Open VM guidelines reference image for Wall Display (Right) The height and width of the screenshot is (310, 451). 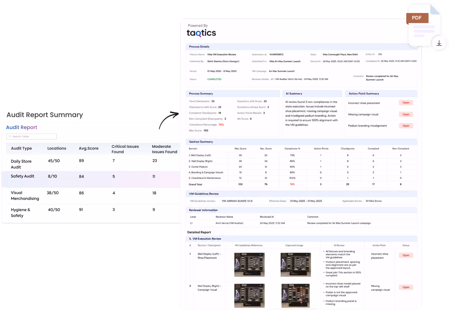(249, 296)
